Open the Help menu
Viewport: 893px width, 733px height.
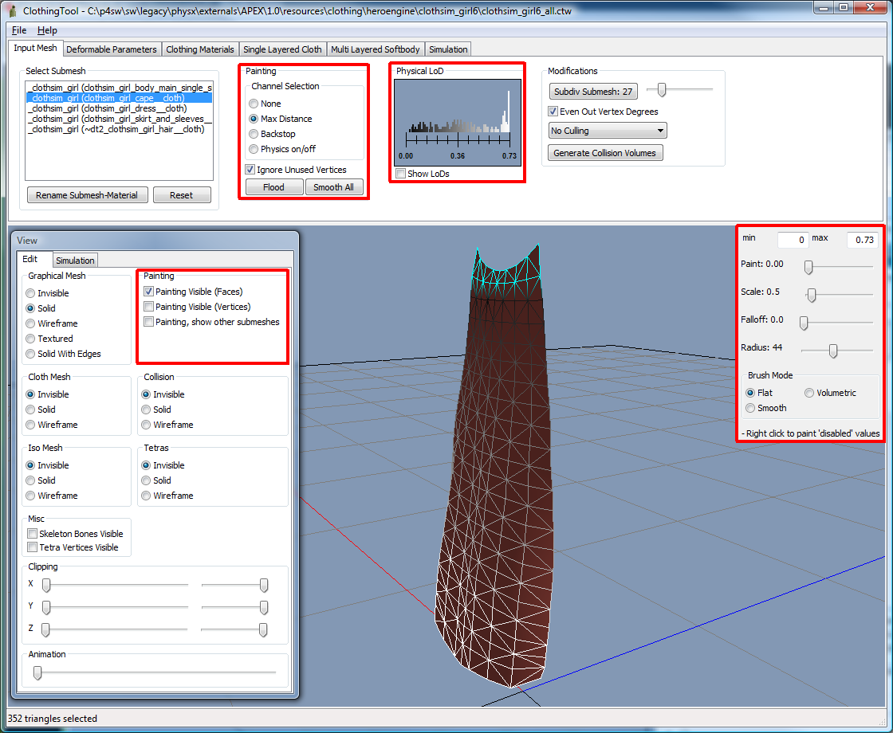pyautogui.click(x=47, y=30)
